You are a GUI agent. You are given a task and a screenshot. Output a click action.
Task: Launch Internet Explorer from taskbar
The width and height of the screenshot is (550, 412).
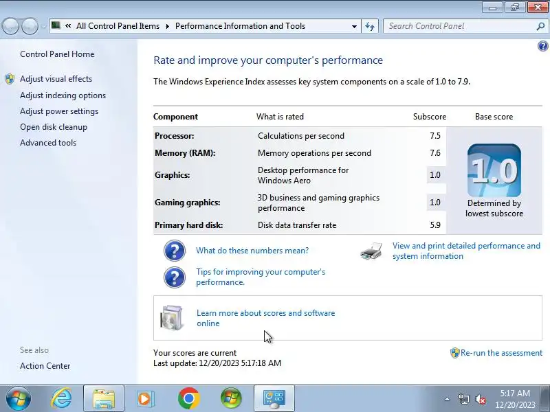tap(61, 399)
